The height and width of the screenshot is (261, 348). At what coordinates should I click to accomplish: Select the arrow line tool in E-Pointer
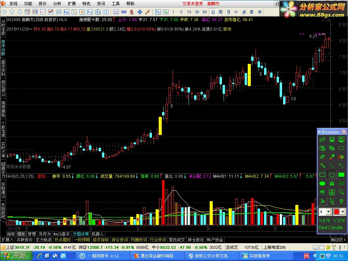[341, 166]
